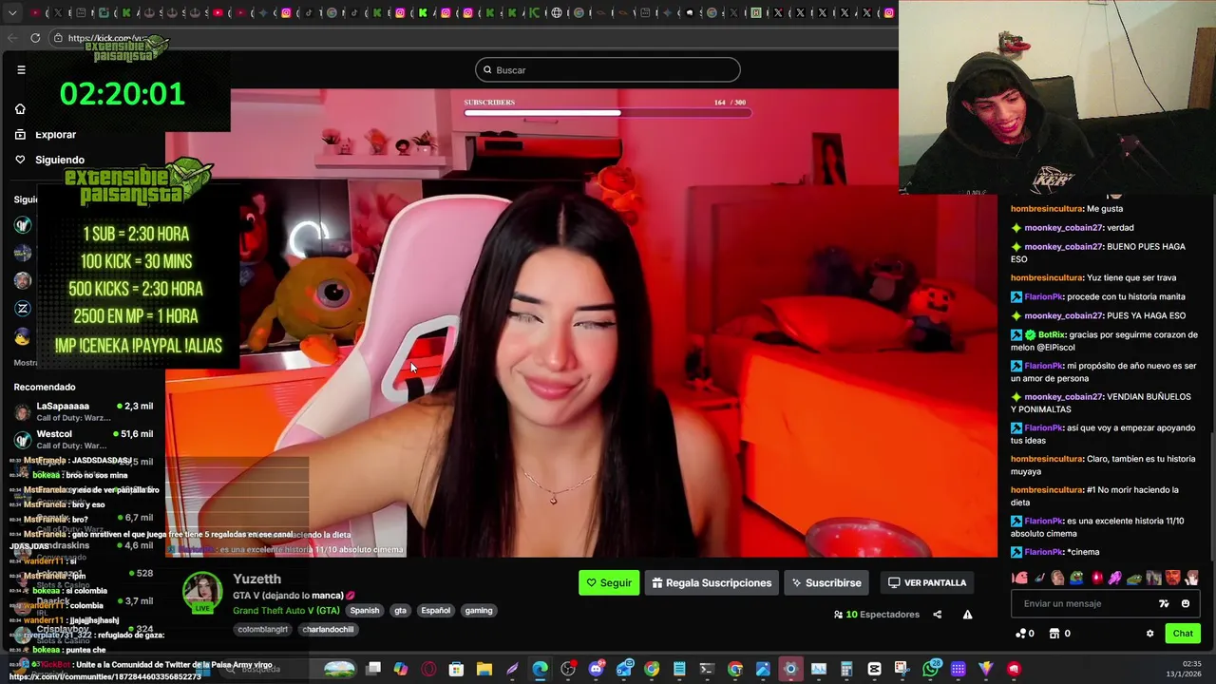Open the Grand Theft Auto V category link
The height and width of the screenshot is (684, 1216).
(286, 610)
